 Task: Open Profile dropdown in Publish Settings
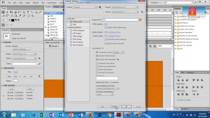point(85,7)
